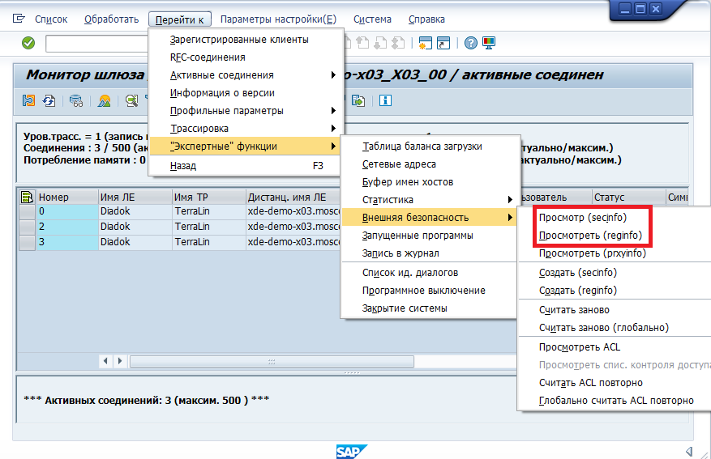The width and height of the screenshot is (711, 459).
Task: Click the Refresh icon in application toolbar
Action: pyautogui.click(x=49, y=100)
